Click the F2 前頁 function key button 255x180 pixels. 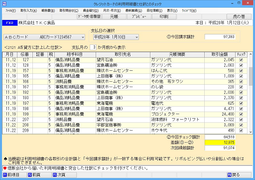coord(39,175)
